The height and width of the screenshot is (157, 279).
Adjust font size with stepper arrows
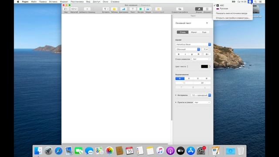[210, 49]
